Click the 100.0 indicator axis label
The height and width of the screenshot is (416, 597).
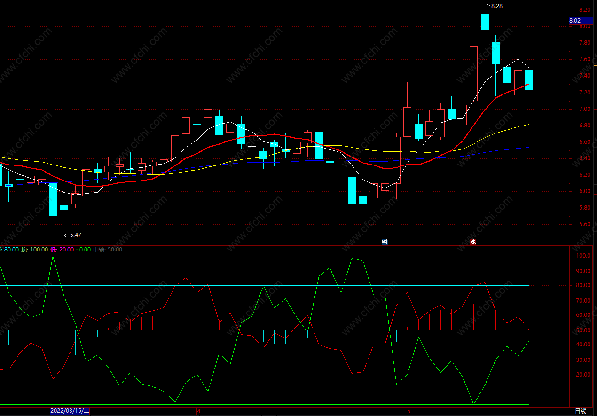[583, 256]
